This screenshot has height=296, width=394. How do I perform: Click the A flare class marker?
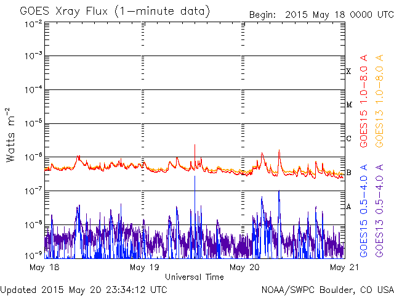pos(348,207)
